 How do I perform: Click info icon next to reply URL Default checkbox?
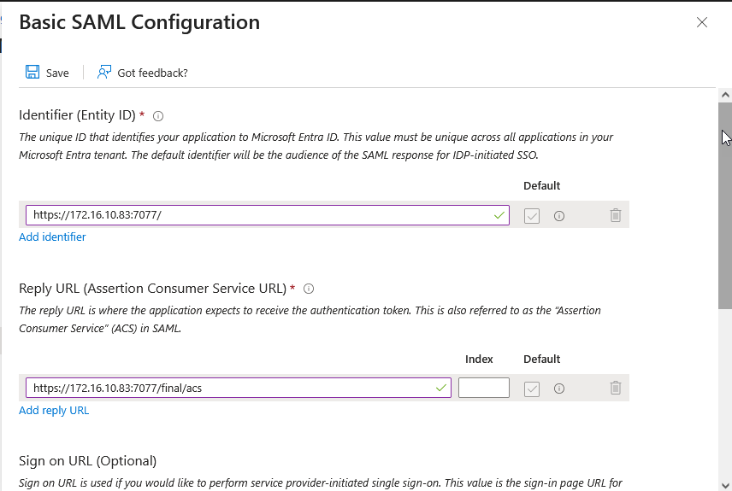[559, 389]
